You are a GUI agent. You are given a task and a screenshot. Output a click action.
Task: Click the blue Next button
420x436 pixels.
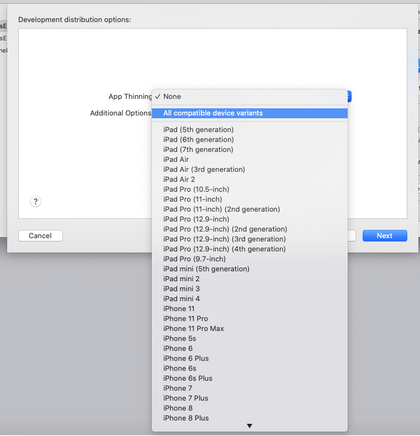coord(384,236)
